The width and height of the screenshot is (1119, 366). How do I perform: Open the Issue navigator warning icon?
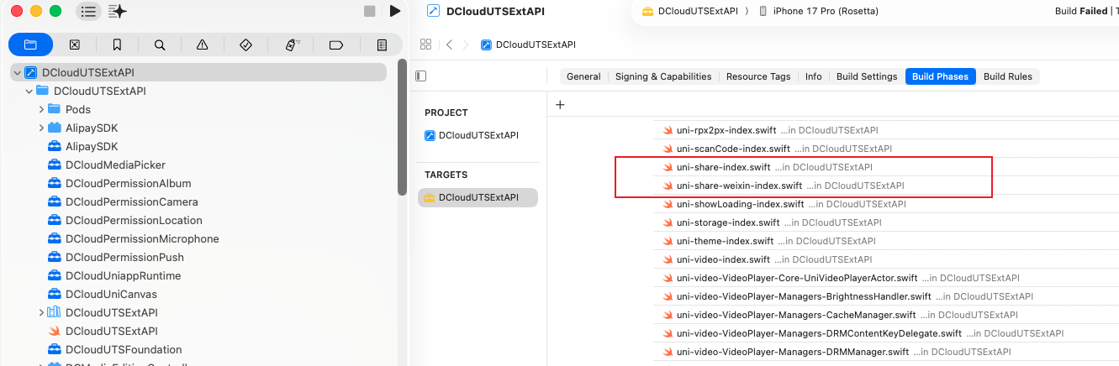pos(203,44)
